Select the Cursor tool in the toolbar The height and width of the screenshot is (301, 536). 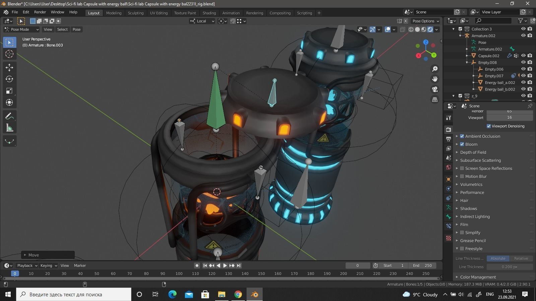[9, 54]
